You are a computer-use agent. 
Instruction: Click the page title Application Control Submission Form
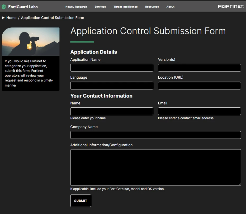(148, 31)
